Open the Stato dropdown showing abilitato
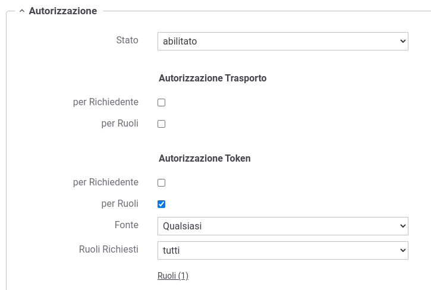431x290 pixels. click(283, 41)
